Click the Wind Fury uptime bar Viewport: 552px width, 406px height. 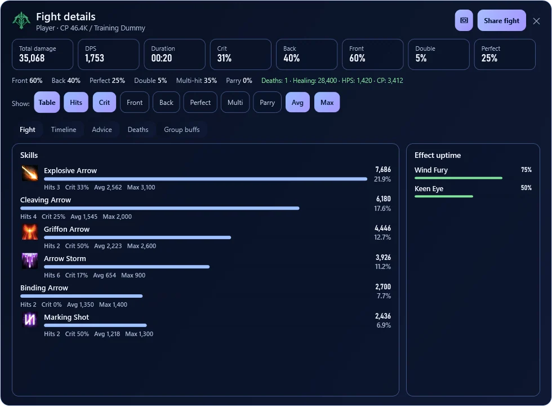pyautogui.click(x=458, y=178)
